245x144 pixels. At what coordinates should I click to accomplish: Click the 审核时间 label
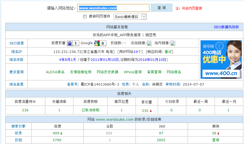click(173, 84)
